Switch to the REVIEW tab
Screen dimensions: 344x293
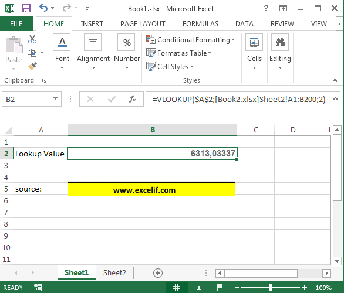[x=282, y=23]
